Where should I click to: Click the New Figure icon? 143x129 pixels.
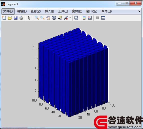click(4, 18)
